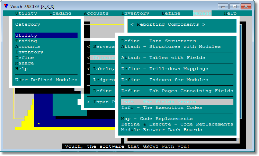The height and width of the screenshot is (156, 259).
Task: Choose Define & Execute - Code Replacements
Action: (x=177, y=124)
